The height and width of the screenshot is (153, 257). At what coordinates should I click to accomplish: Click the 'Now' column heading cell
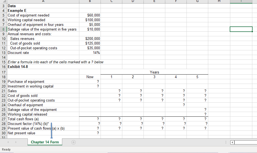[90, 77]
